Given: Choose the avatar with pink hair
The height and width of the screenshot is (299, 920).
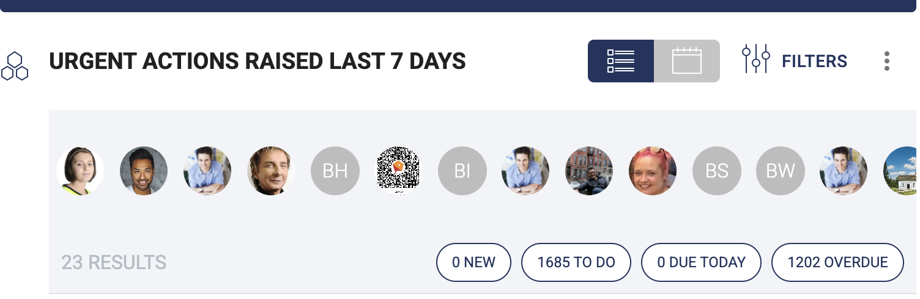Looking at the screenshot, I should tap(653, 171).
